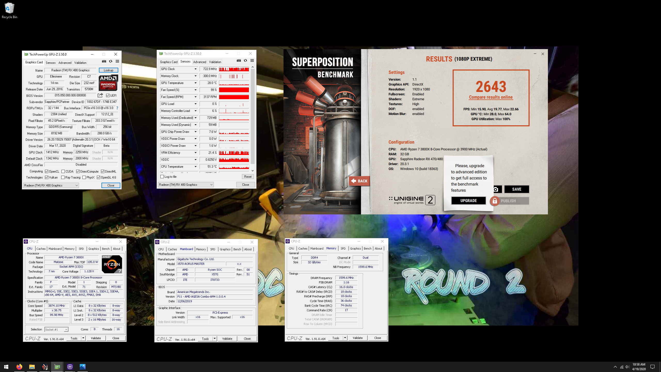
Task: Open the CPU-Z Socket #1 selection dropdown
Action: (56, 329)
